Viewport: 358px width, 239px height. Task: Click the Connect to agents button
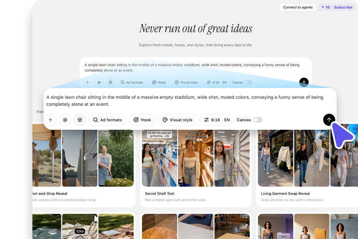298,7
